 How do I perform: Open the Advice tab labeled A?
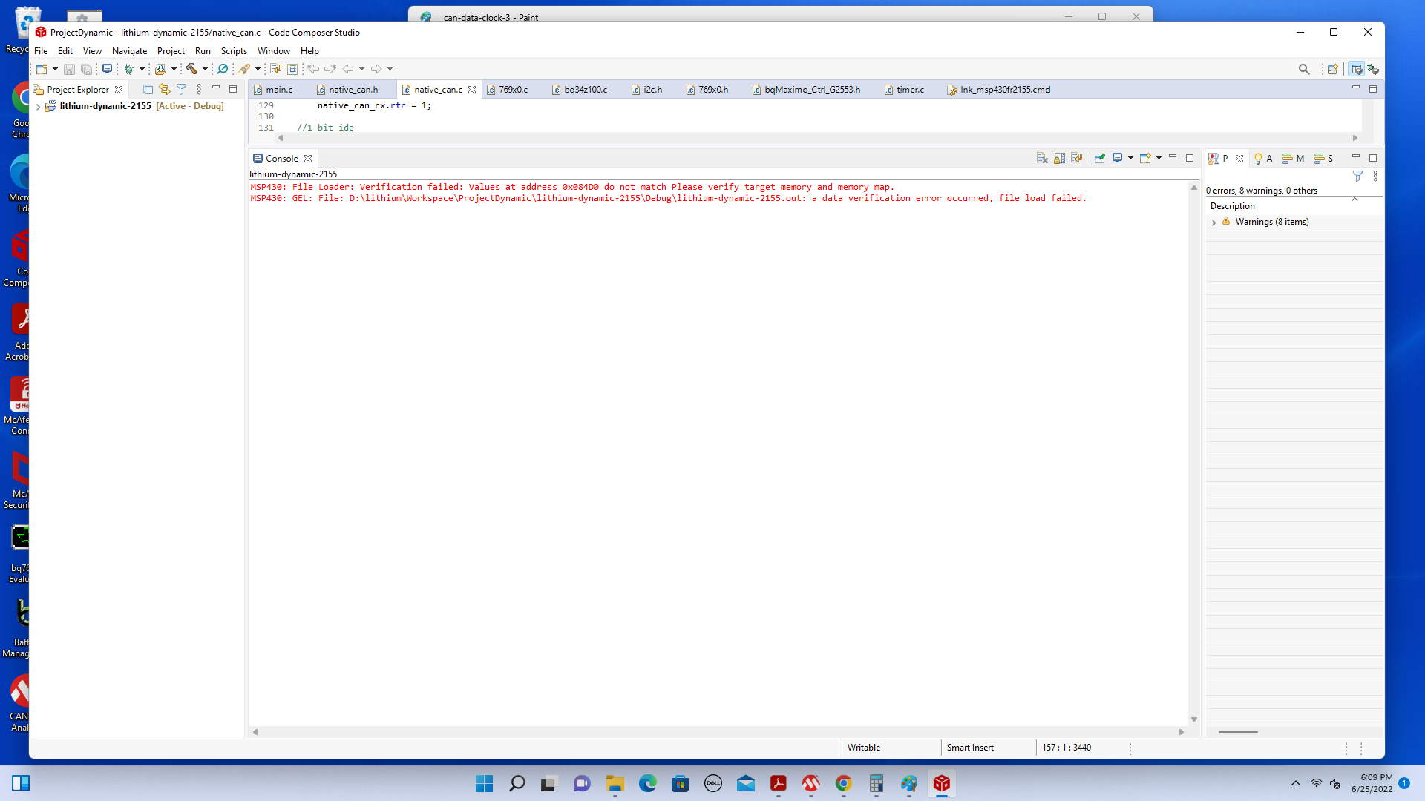[1263, 159]
